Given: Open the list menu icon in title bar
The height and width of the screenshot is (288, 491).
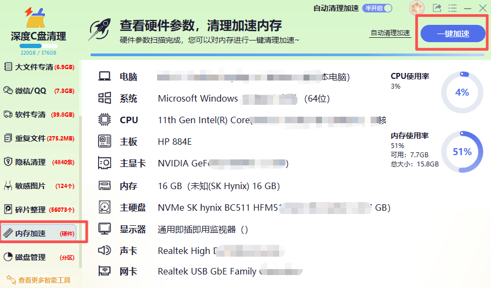Looking at the screenshot, I should coord(453,8).
